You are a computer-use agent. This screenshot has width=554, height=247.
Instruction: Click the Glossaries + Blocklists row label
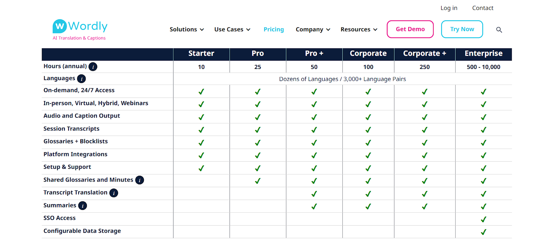click(x=75, y=141)
